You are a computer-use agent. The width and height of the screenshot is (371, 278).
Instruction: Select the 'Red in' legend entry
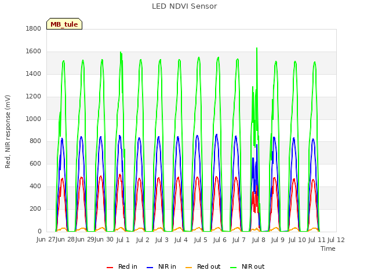point(122,266)
